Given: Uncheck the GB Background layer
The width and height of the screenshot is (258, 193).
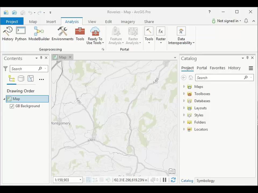Looking at the screenshot, I should tap(12, 106).
